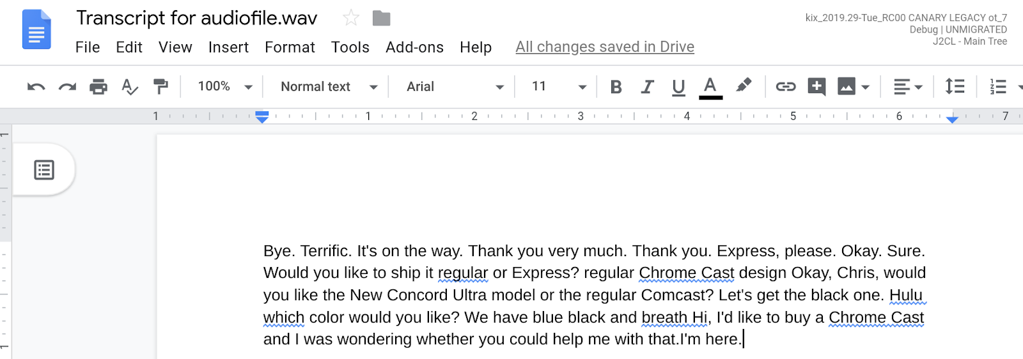This screenshot has height=359, width=1023.
Task: Click 'All changes saved in Drive' link
Action: [605, 47]
